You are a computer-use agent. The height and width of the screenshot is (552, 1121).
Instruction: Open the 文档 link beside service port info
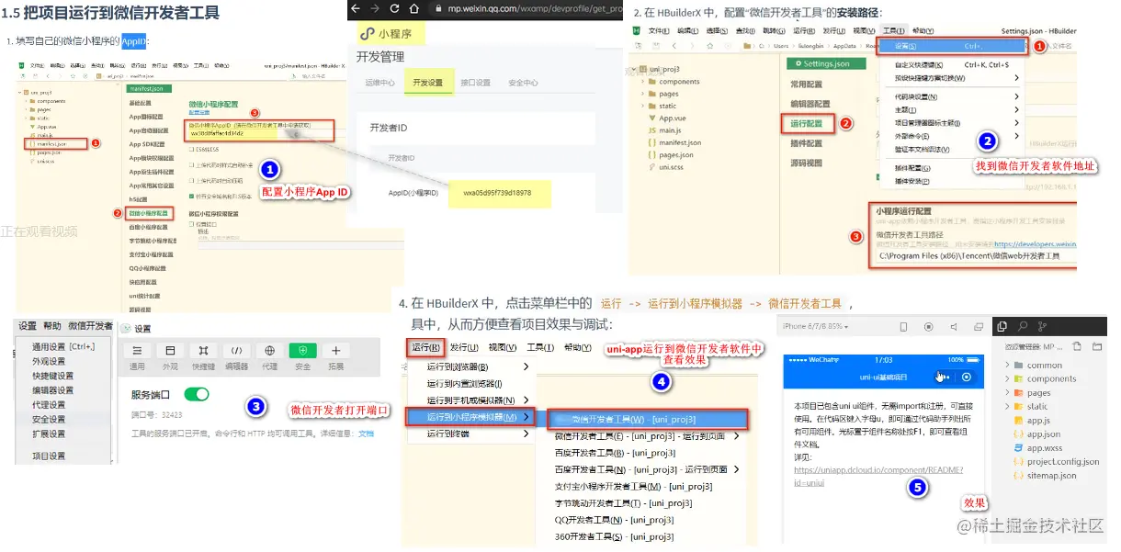(x=366, y=434)
